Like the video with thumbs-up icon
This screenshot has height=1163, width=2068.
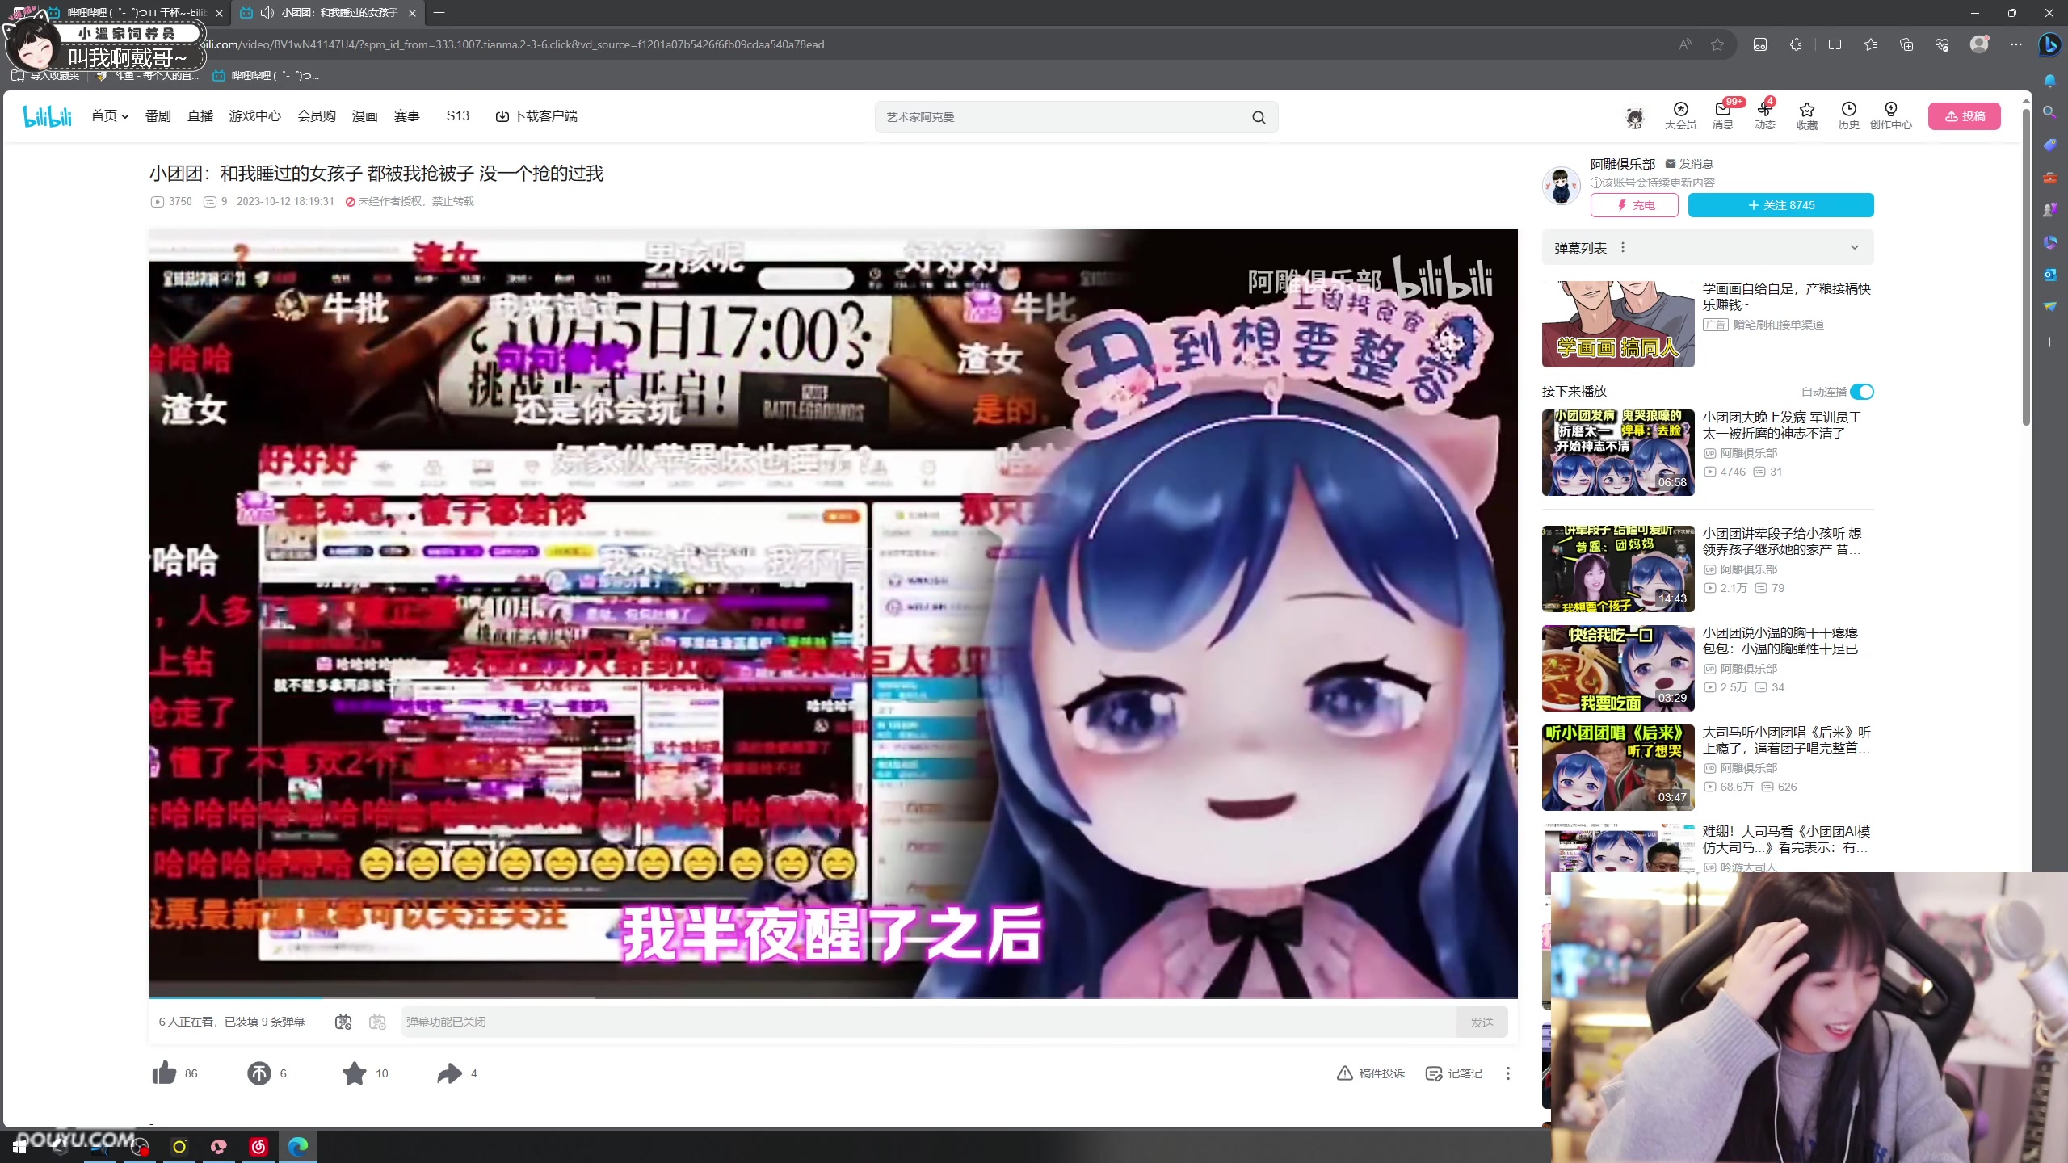click(164, 1073)
